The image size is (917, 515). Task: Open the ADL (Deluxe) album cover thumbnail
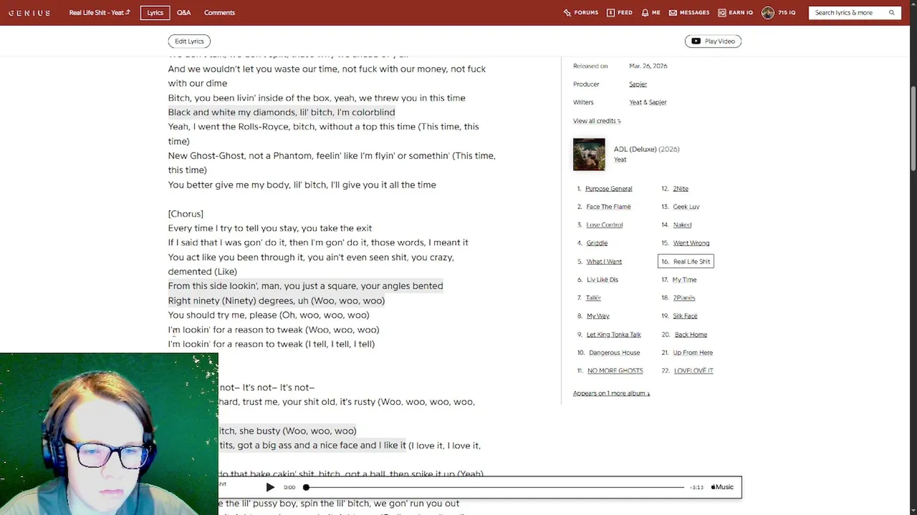click(589, 154)
